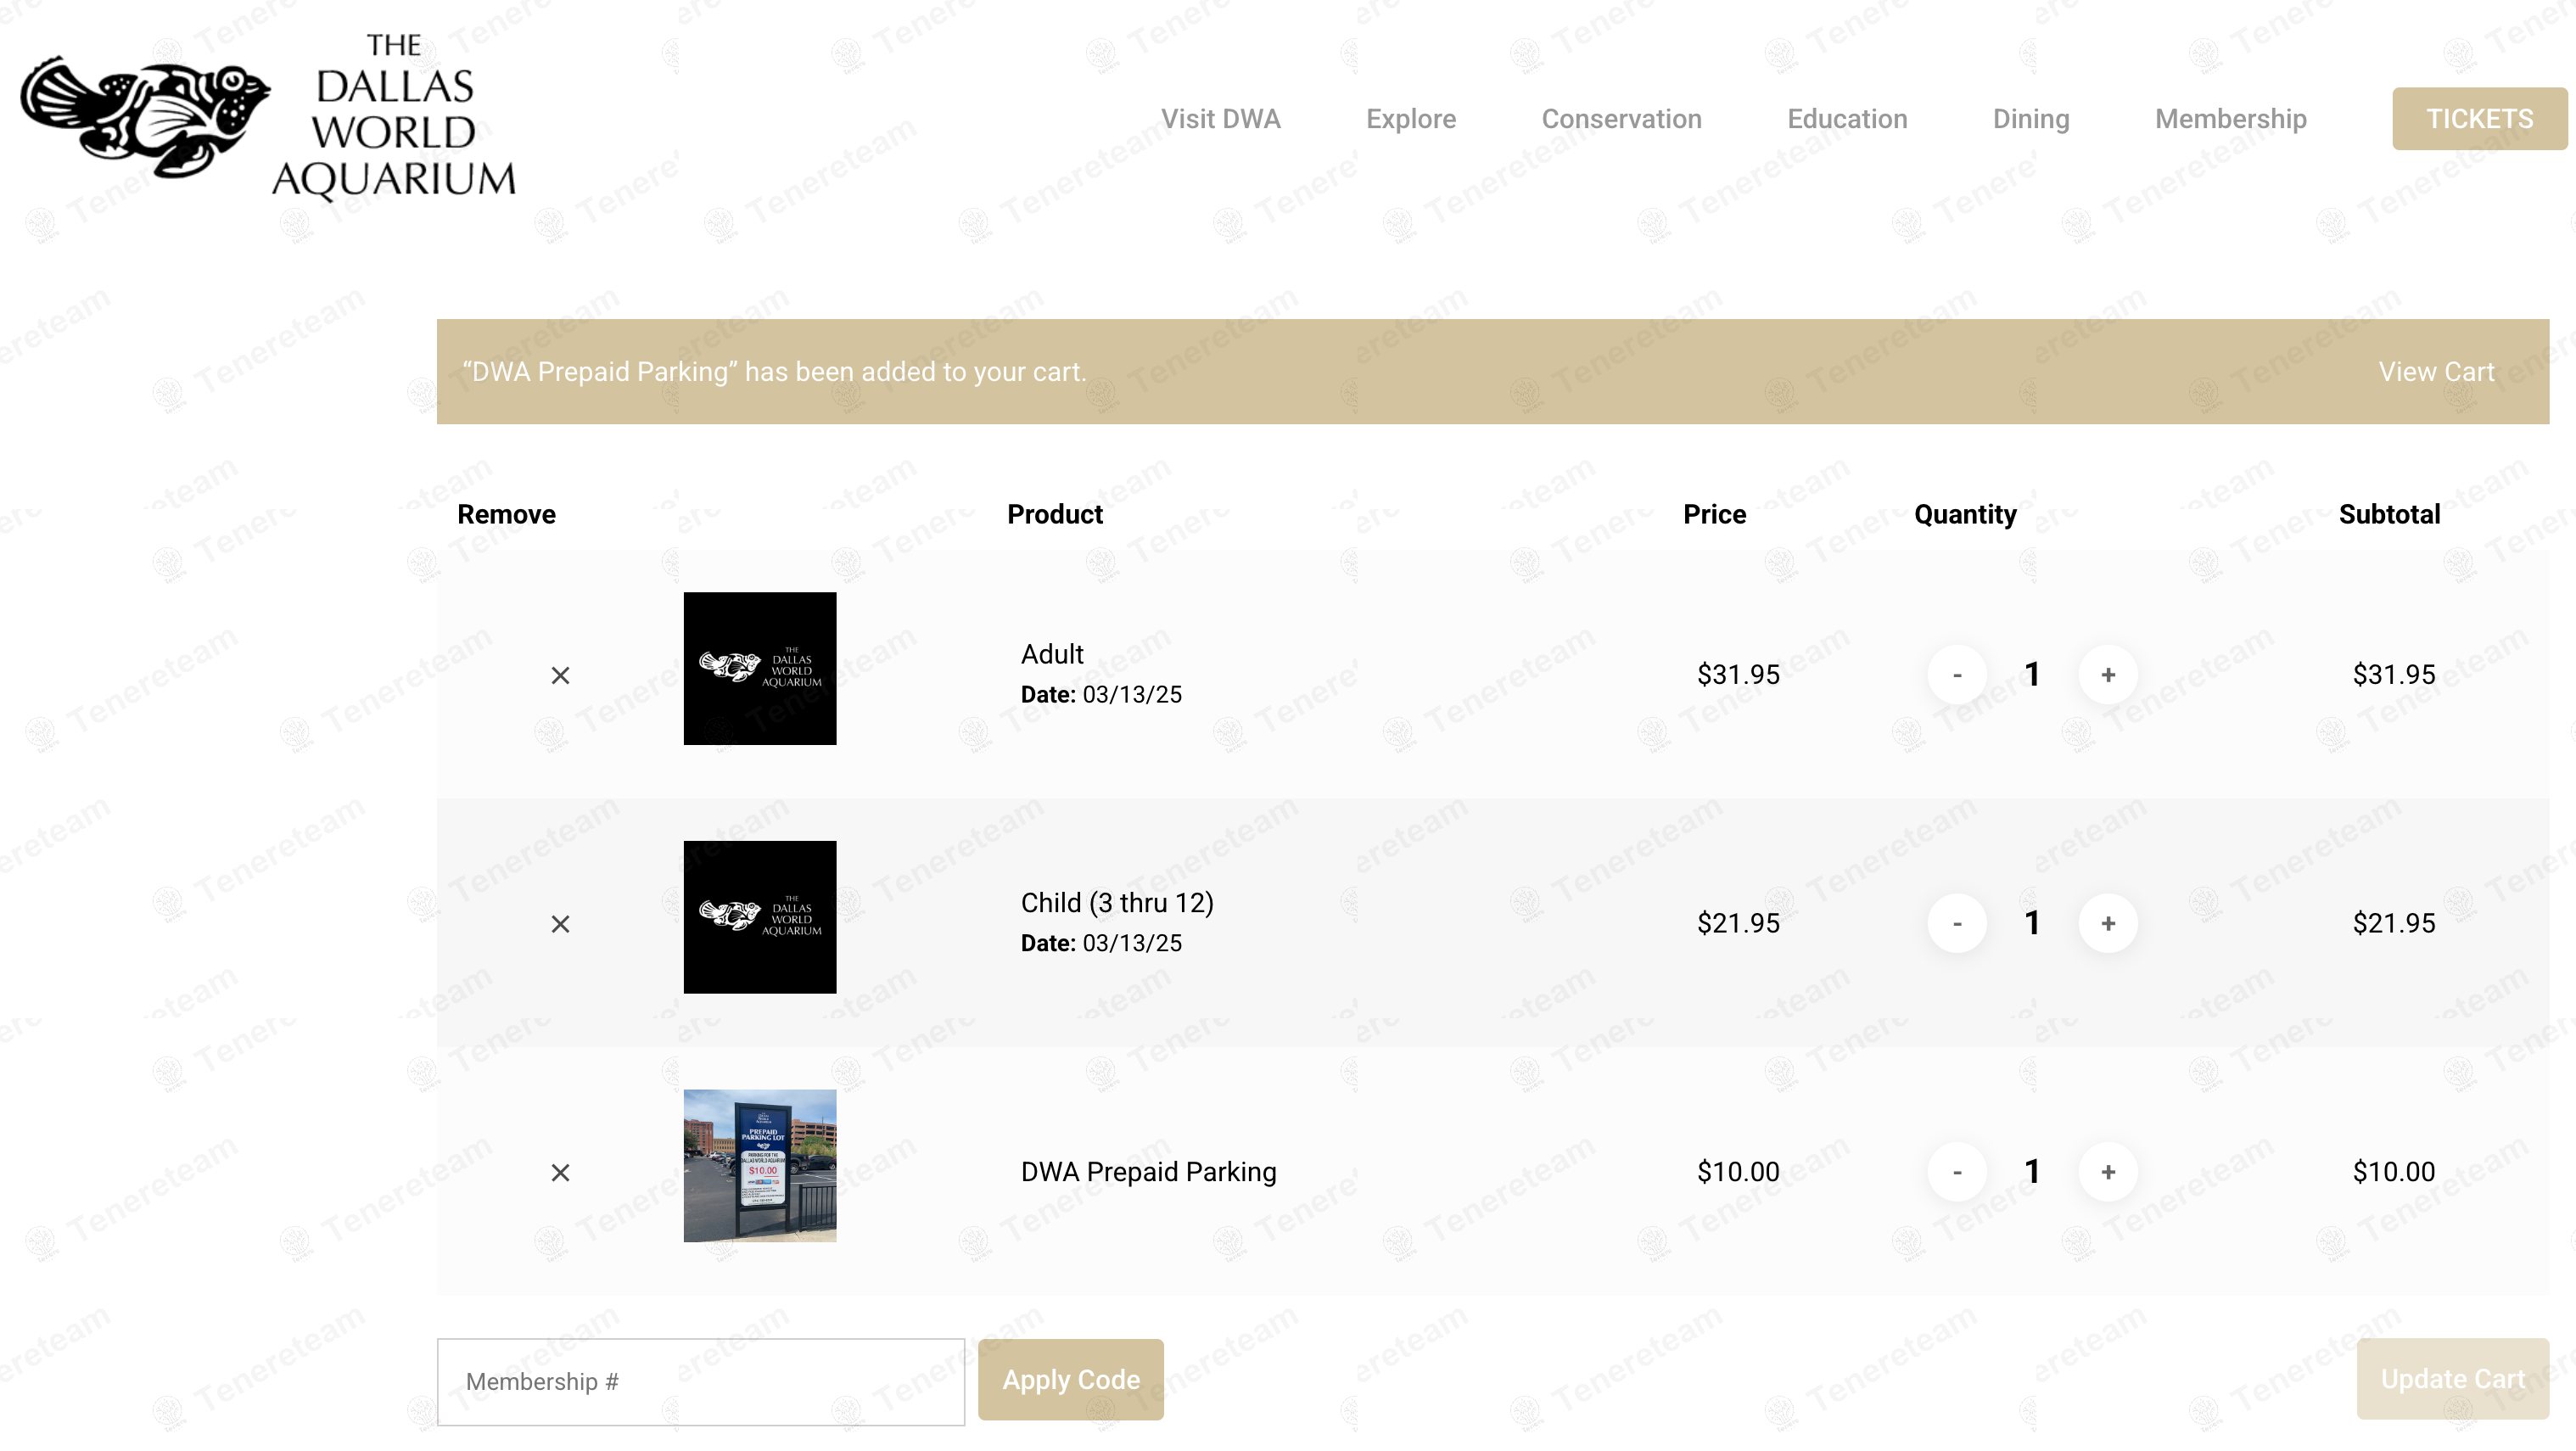Focus the Membership # input field
Screen dimensions: 2576x1451
tap(700, 1381)
